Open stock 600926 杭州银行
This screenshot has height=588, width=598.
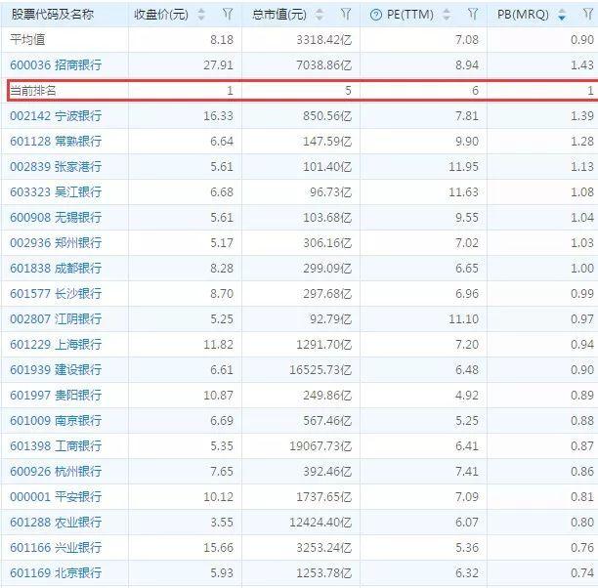[56, 472]
